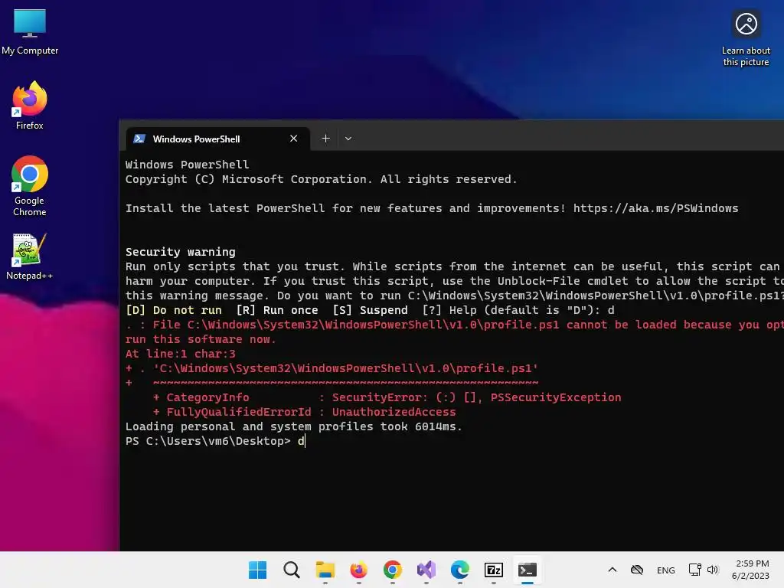784x588 pixels.
Task: Open File Explorer from taskbar
Action: coord(325,570)
